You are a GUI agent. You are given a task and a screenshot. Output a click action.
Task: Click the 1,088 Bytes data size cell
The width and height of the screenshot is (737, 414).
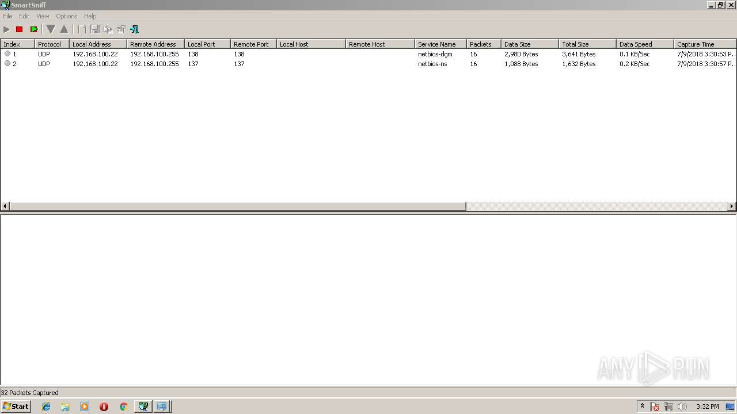coord(521,64)
